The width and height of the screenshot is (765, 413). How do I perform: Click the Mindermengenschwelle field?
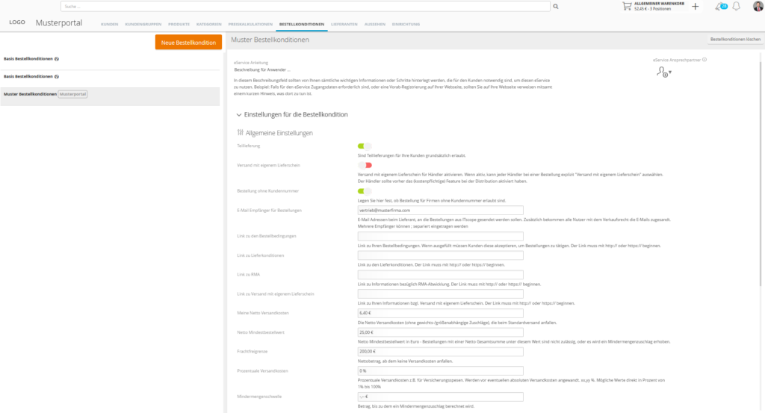(440, 397)
